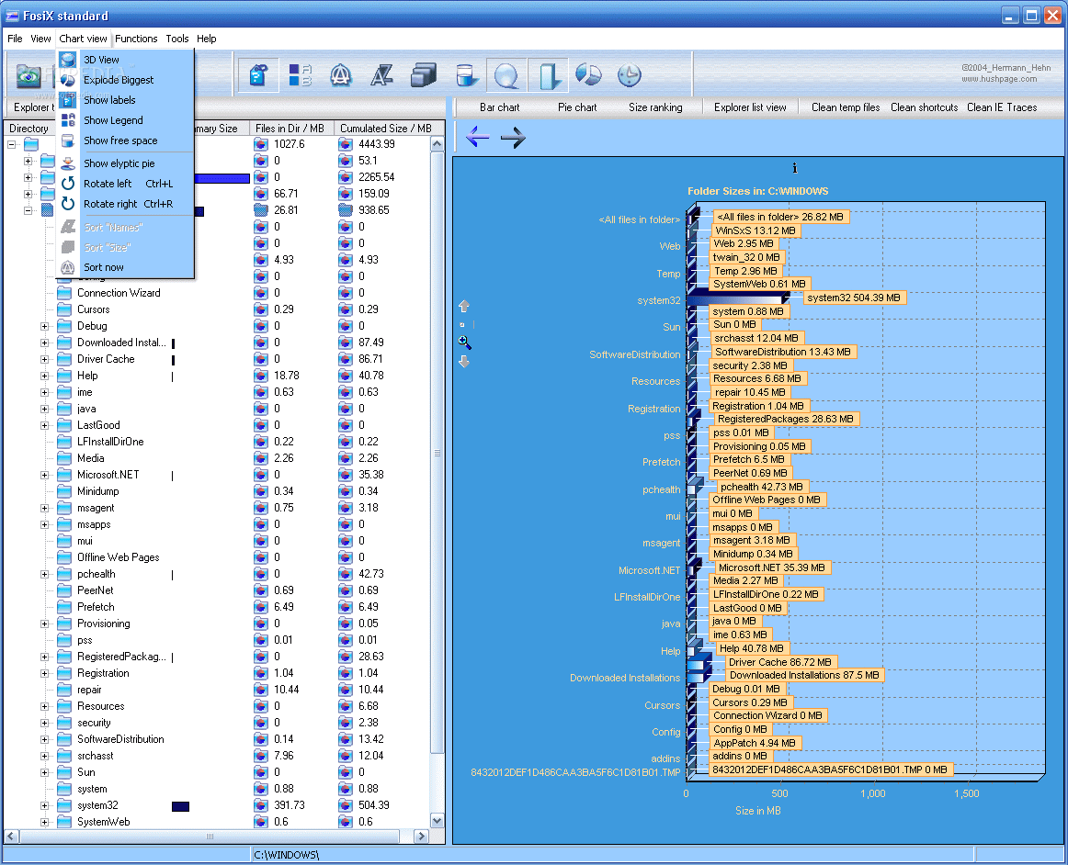Screen dimensions: 1068x865
Task: Click the magnifier bubble toolbar icon
Action: pyautogui.click(x=506, y=75)
